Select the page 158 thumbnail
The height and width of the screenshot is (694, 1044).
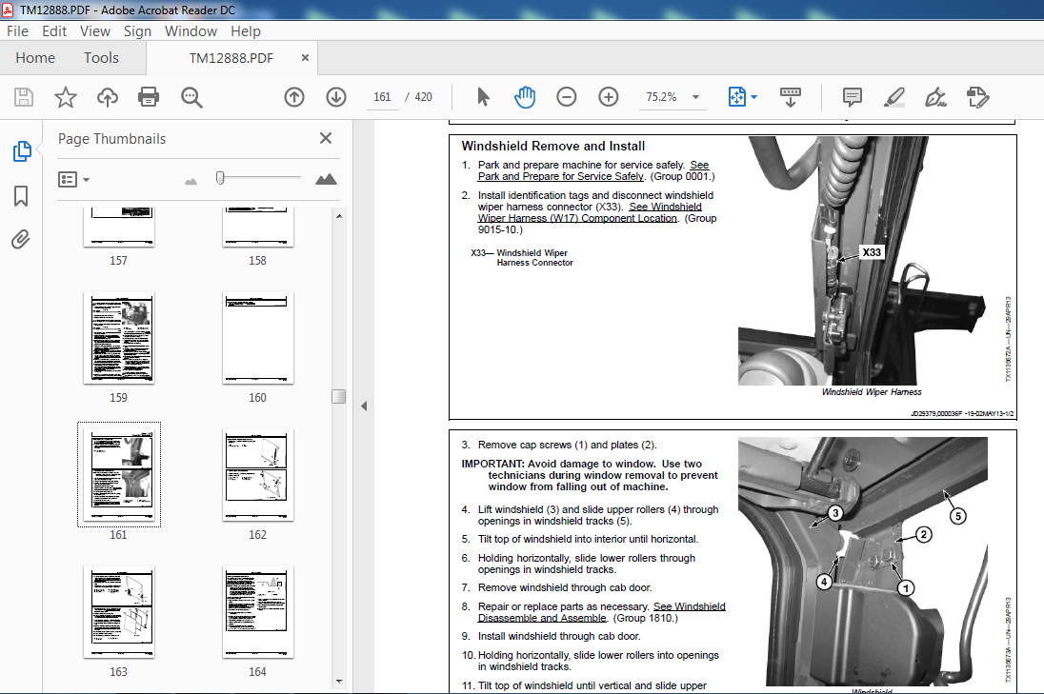[x=258, y=228]
